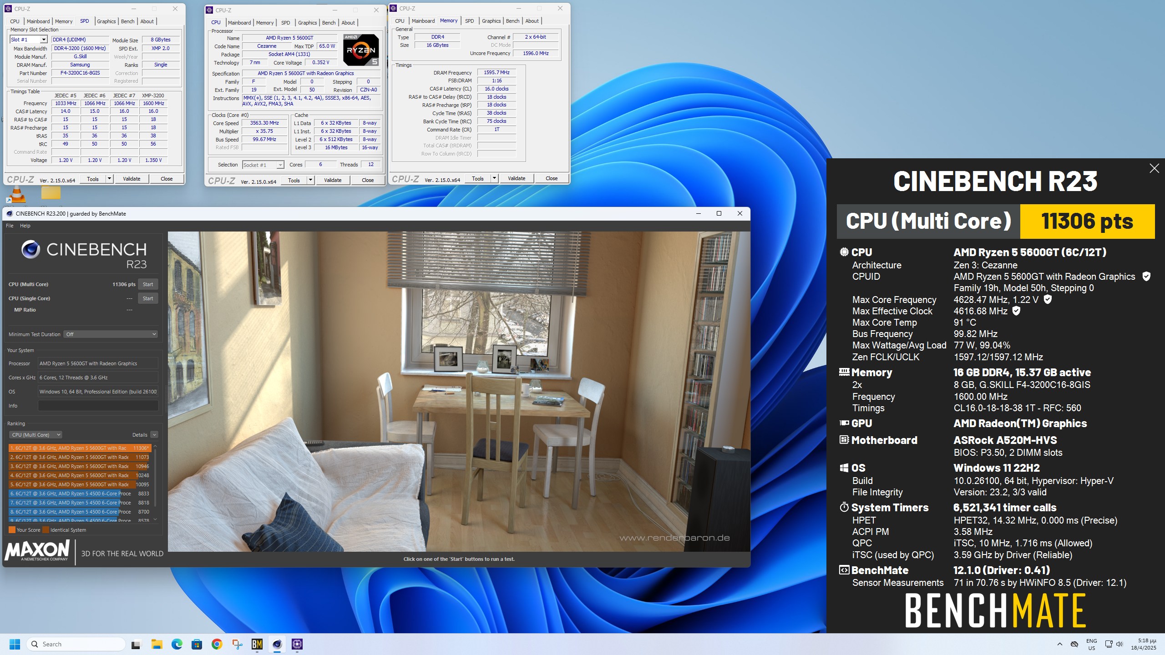Open the Help menu in Cinebench
Image resolution: width=1165 pixels, height=655 pixels.
click(25, 226)
